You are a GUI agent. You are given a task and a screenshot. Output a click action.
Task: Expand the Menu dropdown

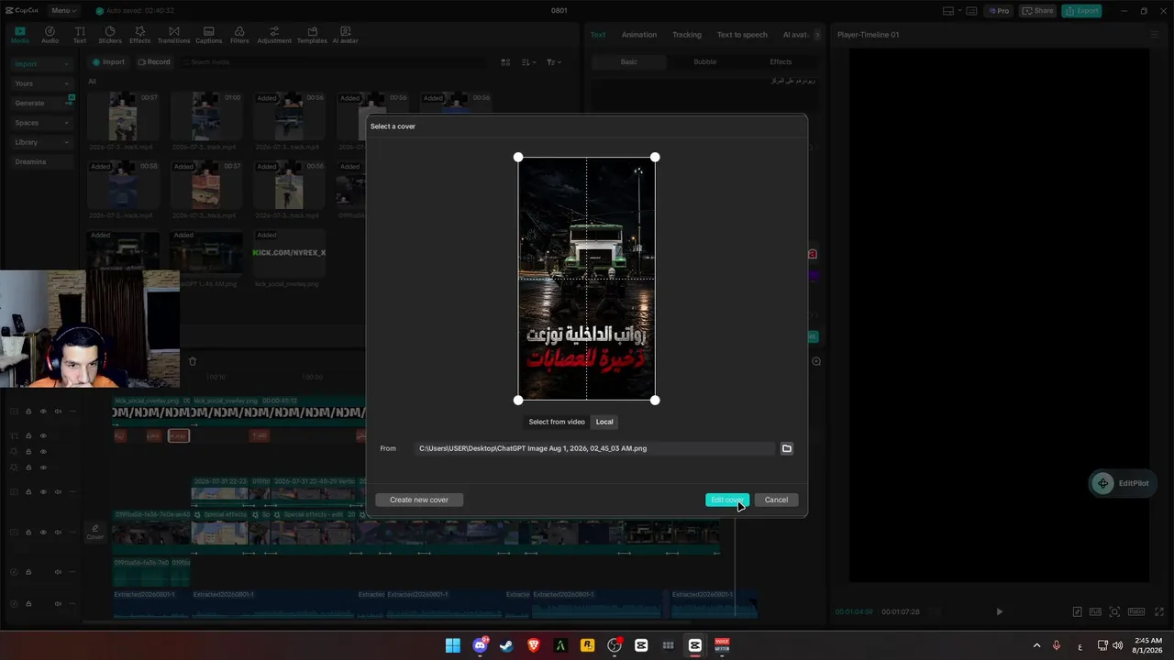[63, 11]
